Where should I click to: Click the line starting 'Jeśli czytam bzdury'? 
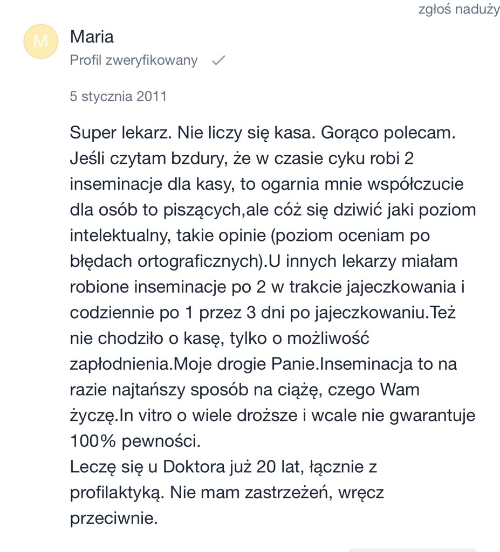[x=242, y=158]
